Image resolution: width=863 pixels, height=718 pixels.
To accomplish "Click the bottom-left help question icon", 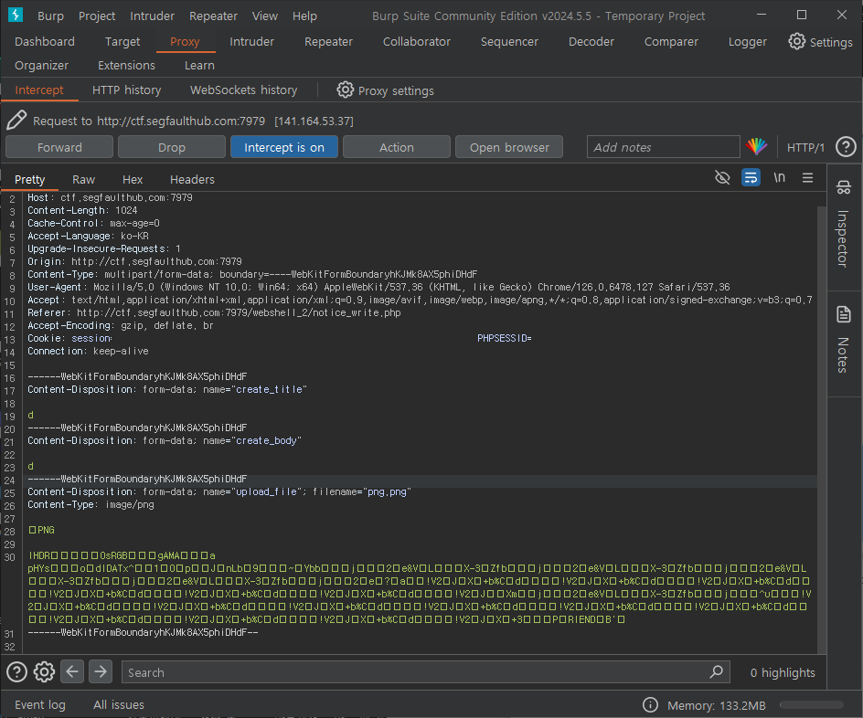I will pyautogui.click(x=16, y=671).
